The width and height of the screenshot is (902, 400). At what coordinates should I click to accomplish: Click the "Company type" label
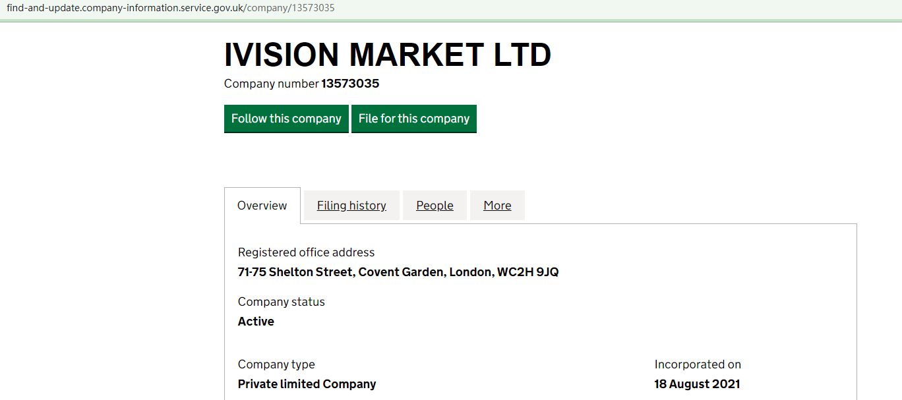(276, 364)
